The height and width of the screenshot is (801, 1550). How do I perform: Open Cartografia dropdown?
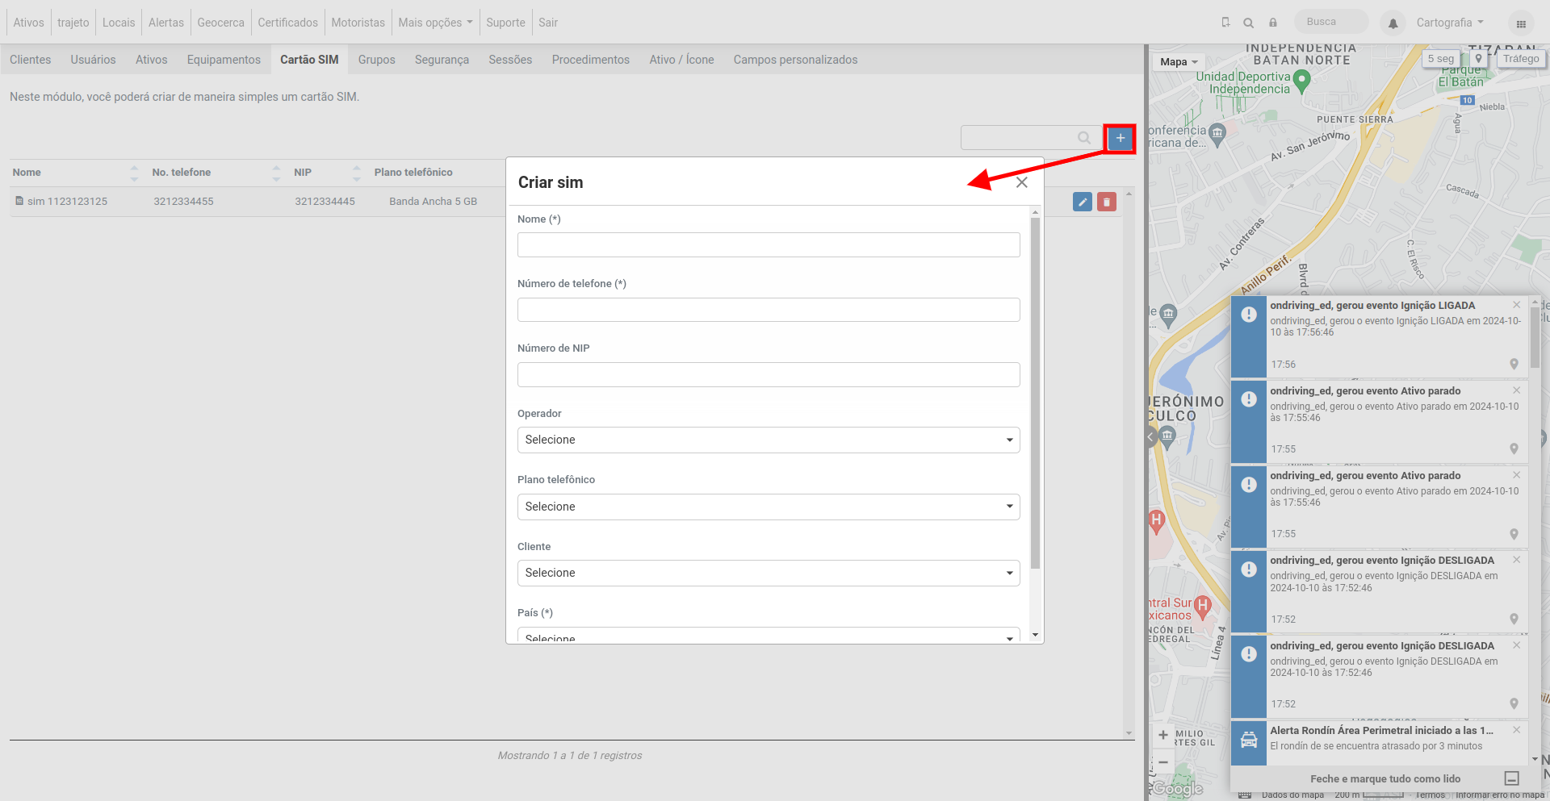pos(1450,23)
